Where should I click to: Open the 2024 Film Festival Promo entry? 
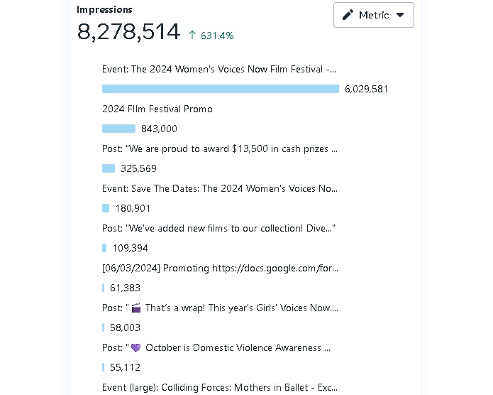[x=157, y=109]
